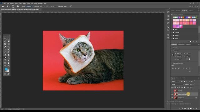Viewport: 200px width, 112px height.
Task: Select the Eraser tool
Action: click(x=8, y=52)
